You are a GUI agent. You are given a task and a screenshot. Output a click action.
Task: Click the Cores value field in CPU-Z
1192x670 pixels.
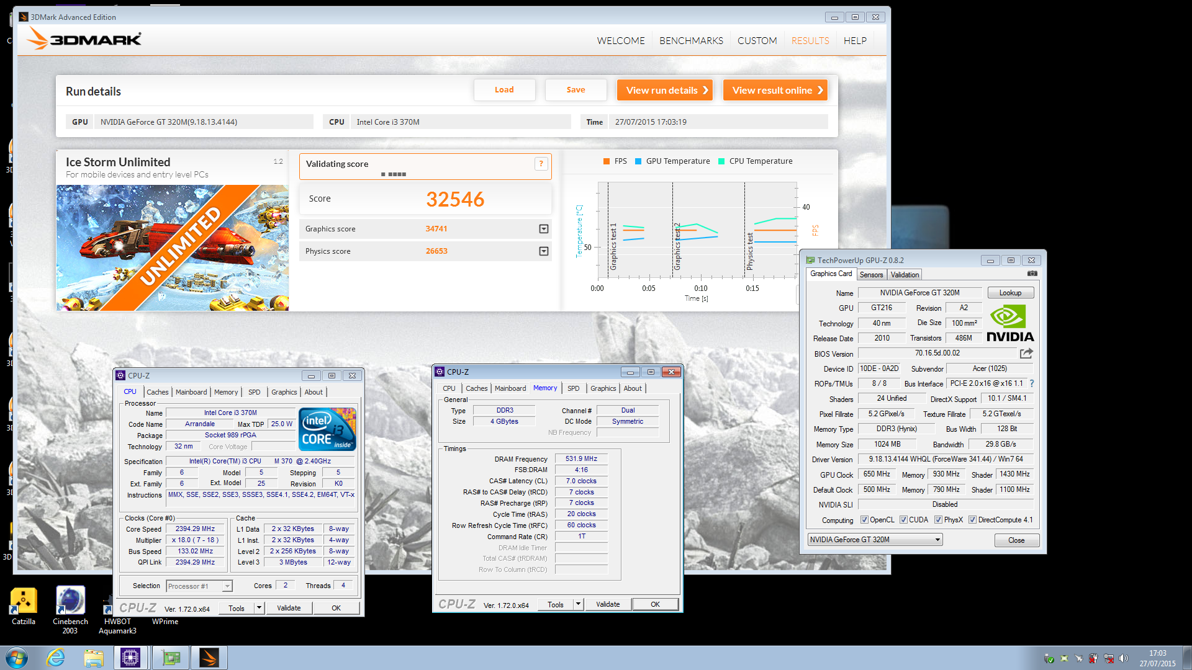(x=286, y=586)
